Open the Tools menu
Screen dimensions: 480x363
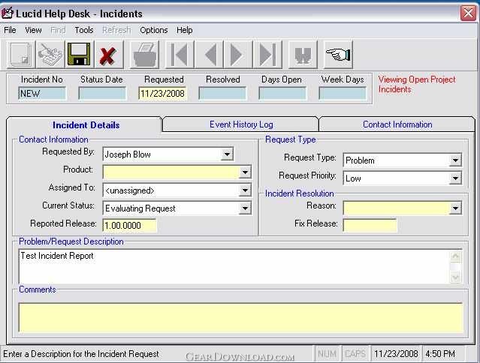(84, 30)
